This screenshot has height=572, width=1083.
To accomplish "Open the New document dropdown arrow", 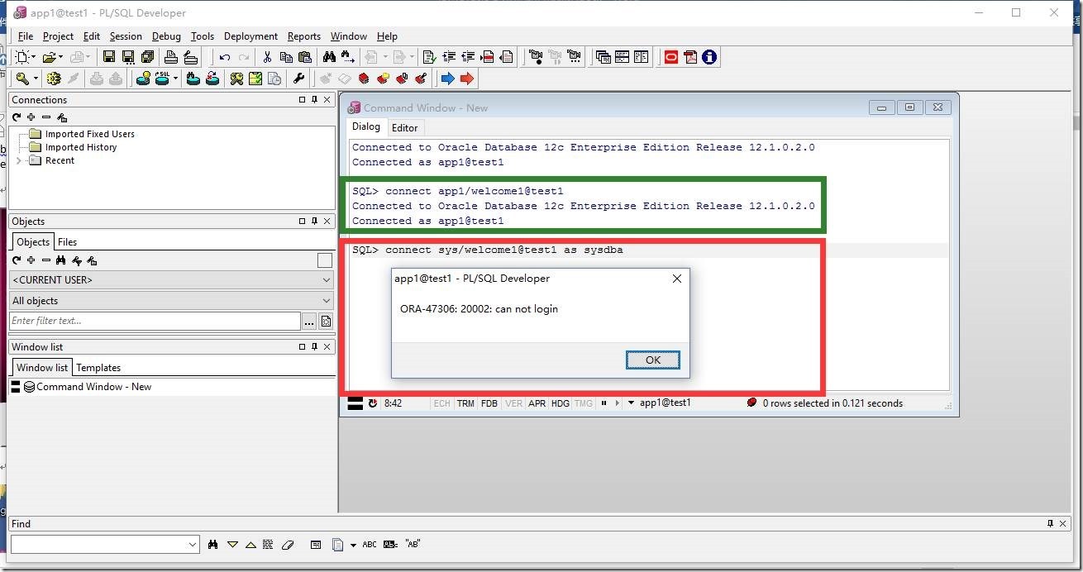I will [34, 57].
